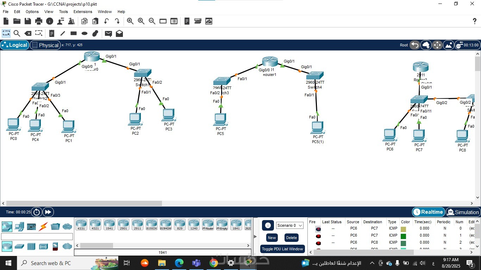Choose the Select tool

click(6, 33)
